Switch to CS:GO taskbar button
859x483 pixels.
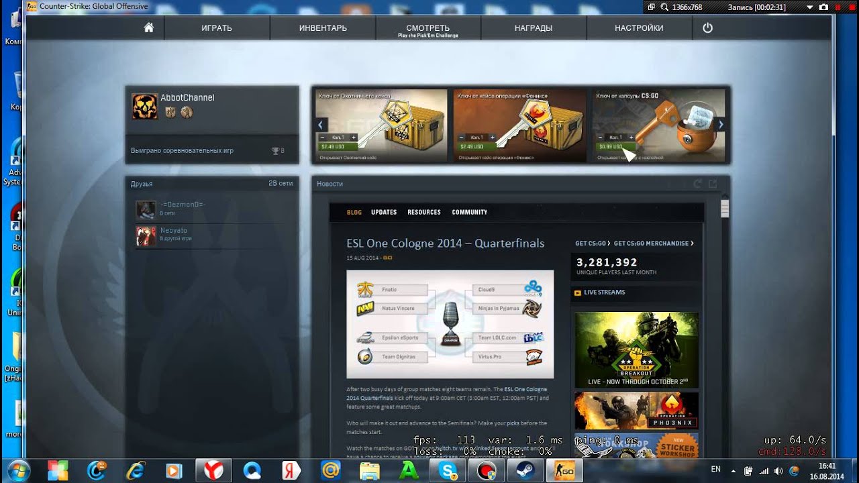tap(563, 471)
